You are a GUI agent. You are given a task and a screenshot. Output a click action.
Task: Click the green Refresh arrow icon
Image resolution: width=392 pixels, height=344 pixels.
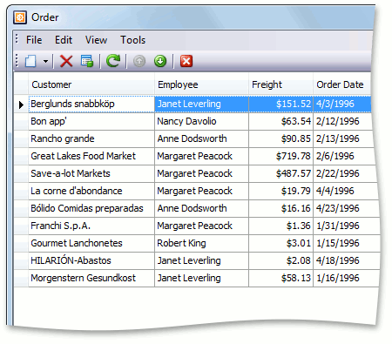pos(113,61)
